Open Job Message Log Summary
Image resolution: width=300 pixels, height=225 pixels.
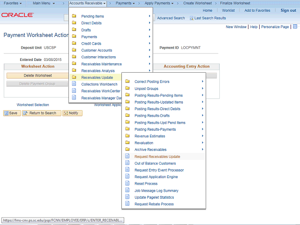[156, 190]
